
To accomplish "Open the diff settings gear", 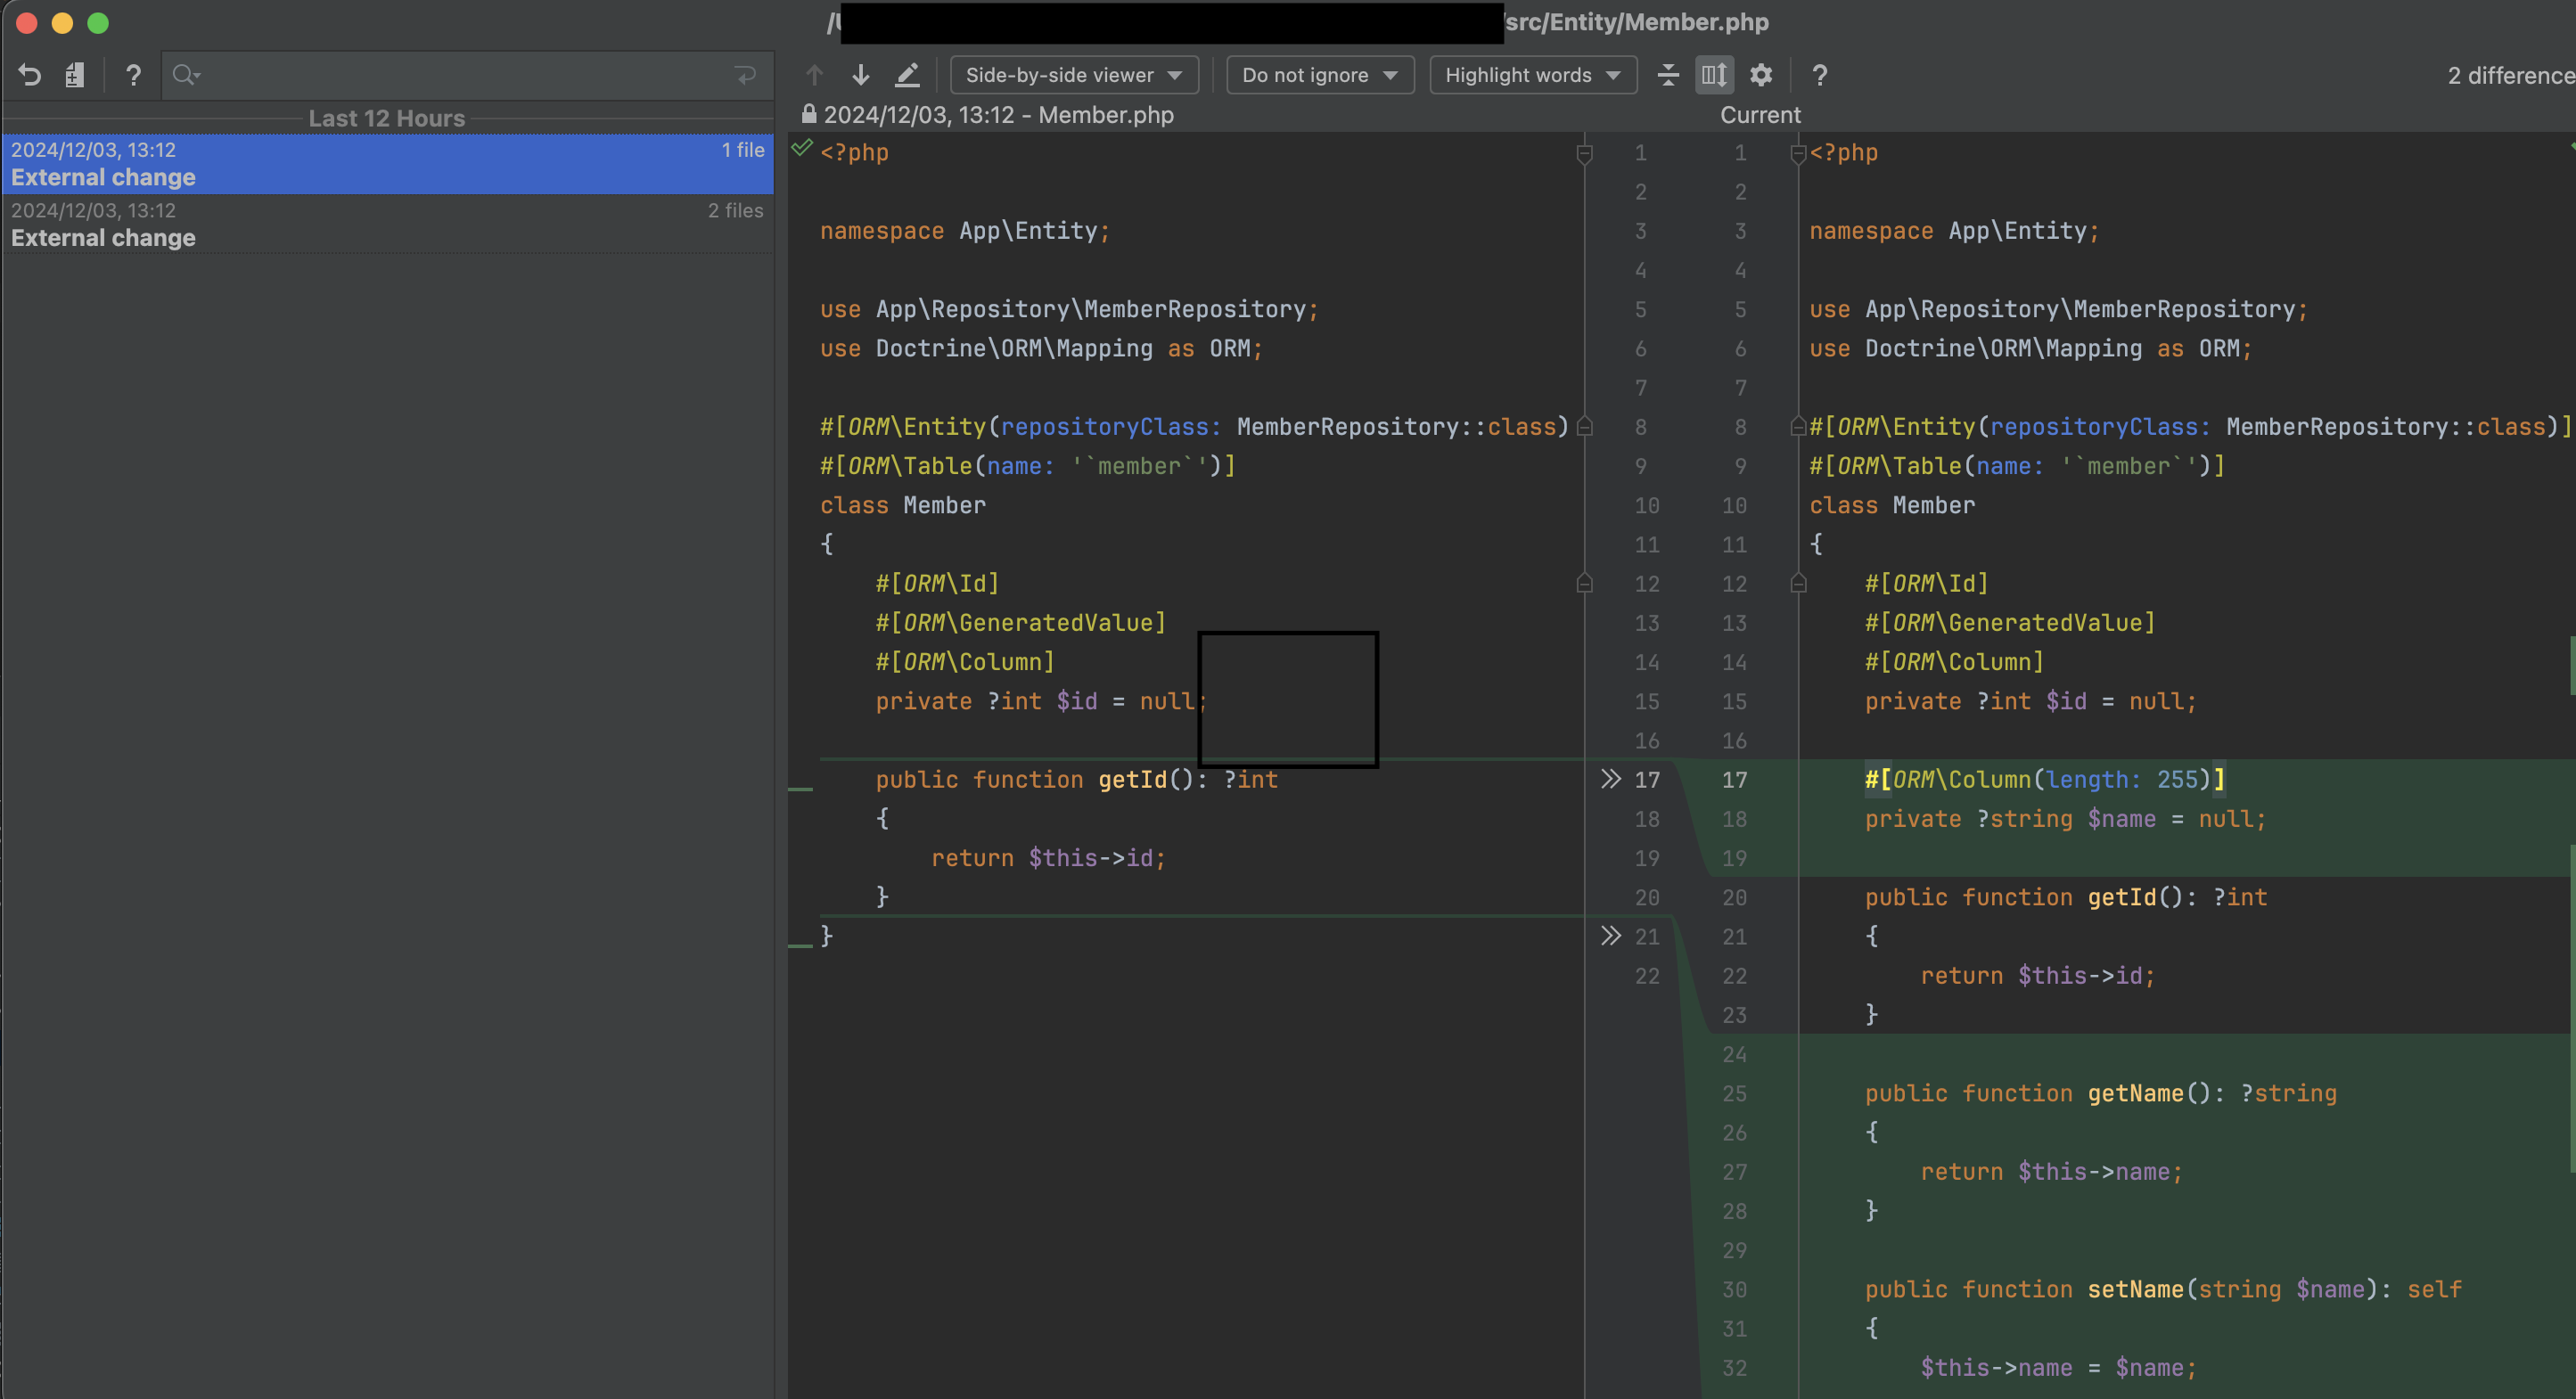I will (1761, 75).
